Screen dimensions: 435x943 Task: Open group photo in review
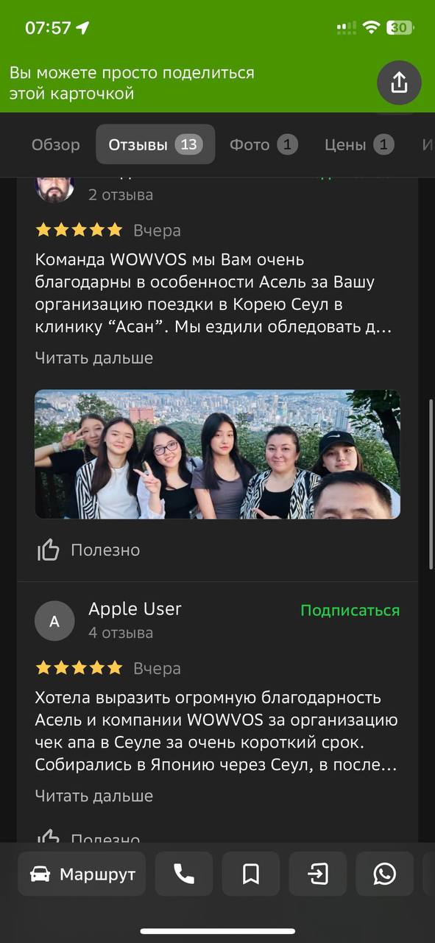coord(218,454)
